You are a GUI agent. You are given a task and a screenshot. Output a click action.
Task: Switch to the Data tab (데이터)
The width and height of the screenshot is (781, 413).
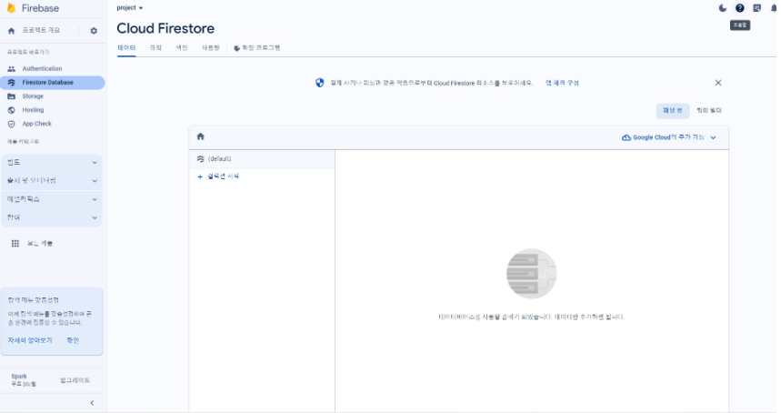point(126,48)
